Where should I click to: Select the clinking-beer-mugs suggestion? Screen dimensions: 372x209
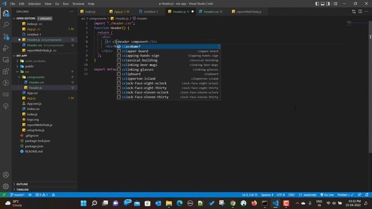tap(169, 65)
